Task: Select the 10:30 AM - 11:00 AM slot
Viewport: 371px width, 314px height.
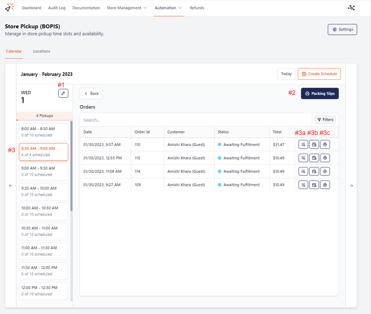Action: (43, 231)
